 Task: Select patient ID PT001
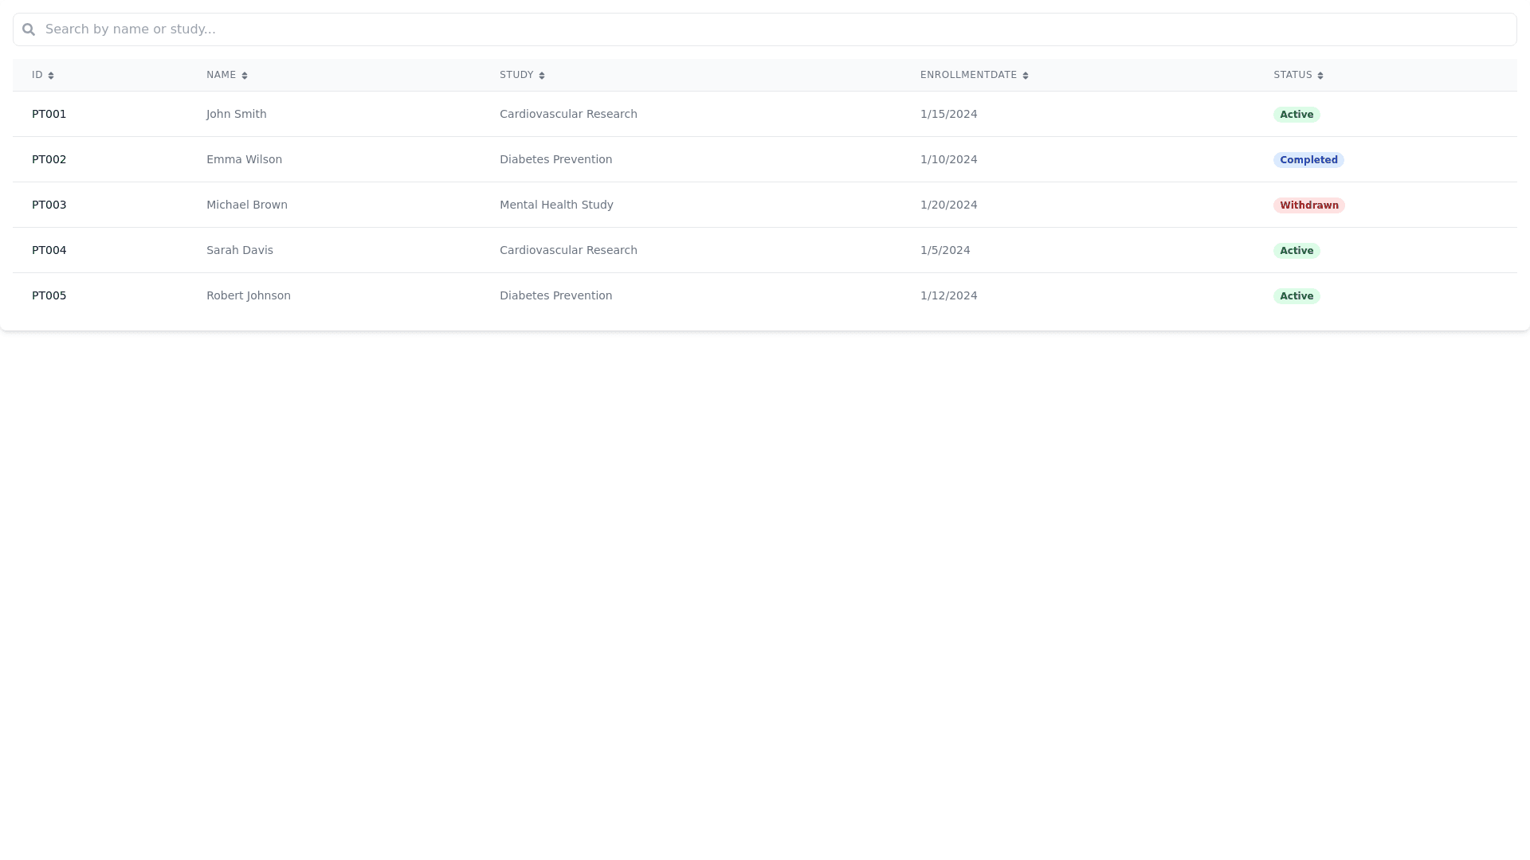49,114
